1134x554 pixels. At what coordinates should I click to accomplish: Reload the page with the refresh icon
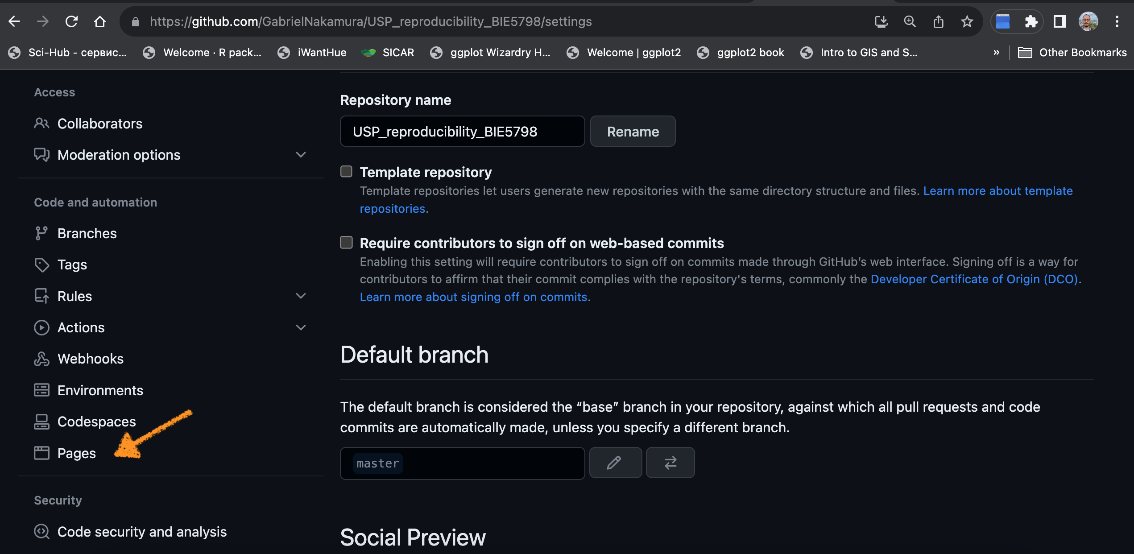point(71,21)
